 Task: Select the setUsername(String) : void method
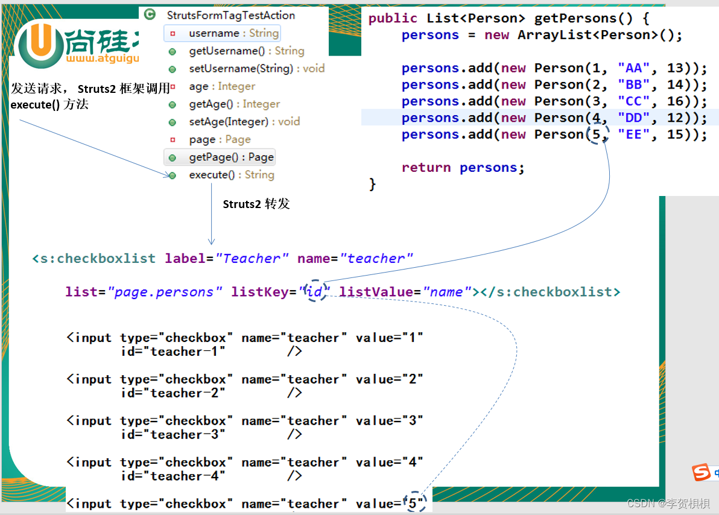point(257,69)
